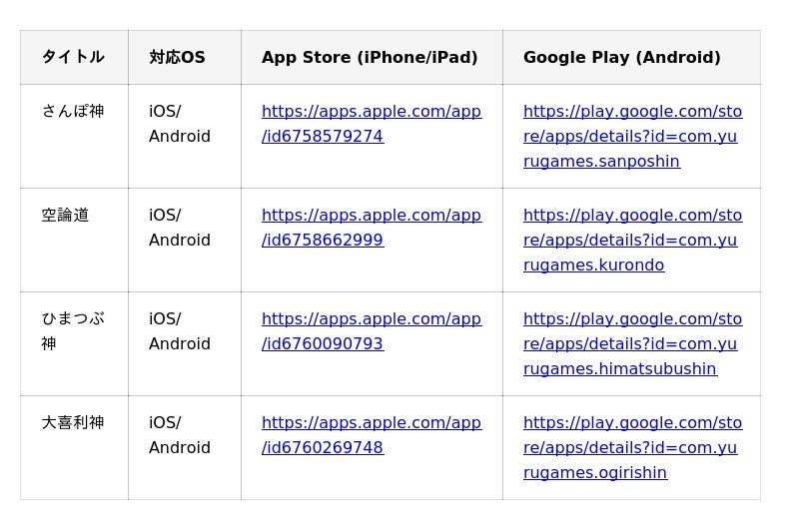Select the 大喜利神 title cell
Screen dimensions: 799x530
tap(73, 422)
